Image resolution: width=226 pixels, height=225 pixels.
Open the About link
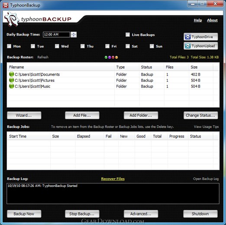[x=212, y=20]
